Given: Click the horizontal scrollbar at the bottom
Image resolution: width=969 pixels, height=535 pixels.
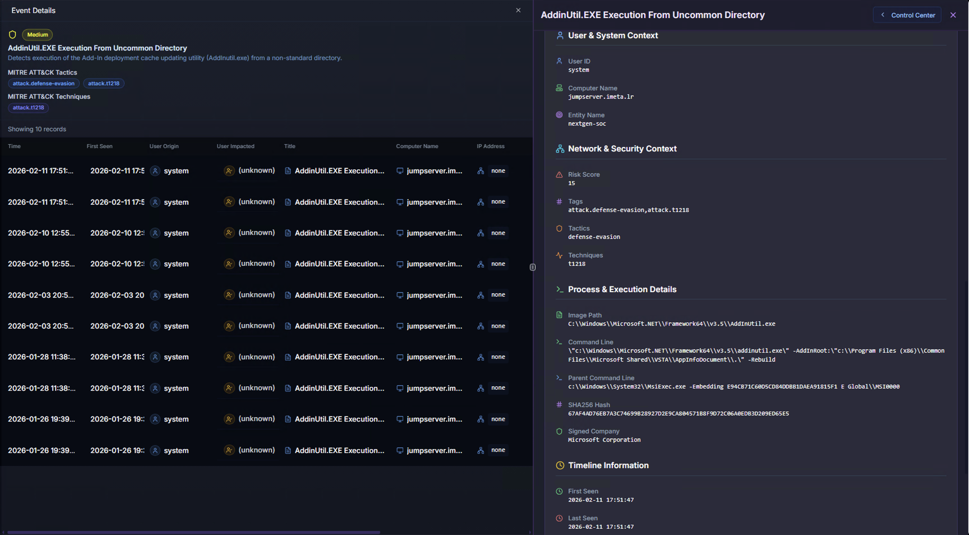Looking at the screenshot, I should tap(193, 532).
